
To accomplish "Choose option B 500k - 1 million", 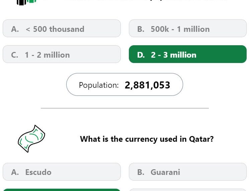I will tap(188, 28).
